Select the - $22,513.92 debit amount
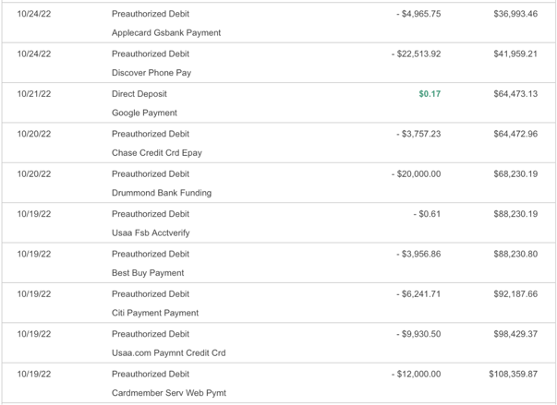The image size is (557, 405). point(416,54)
